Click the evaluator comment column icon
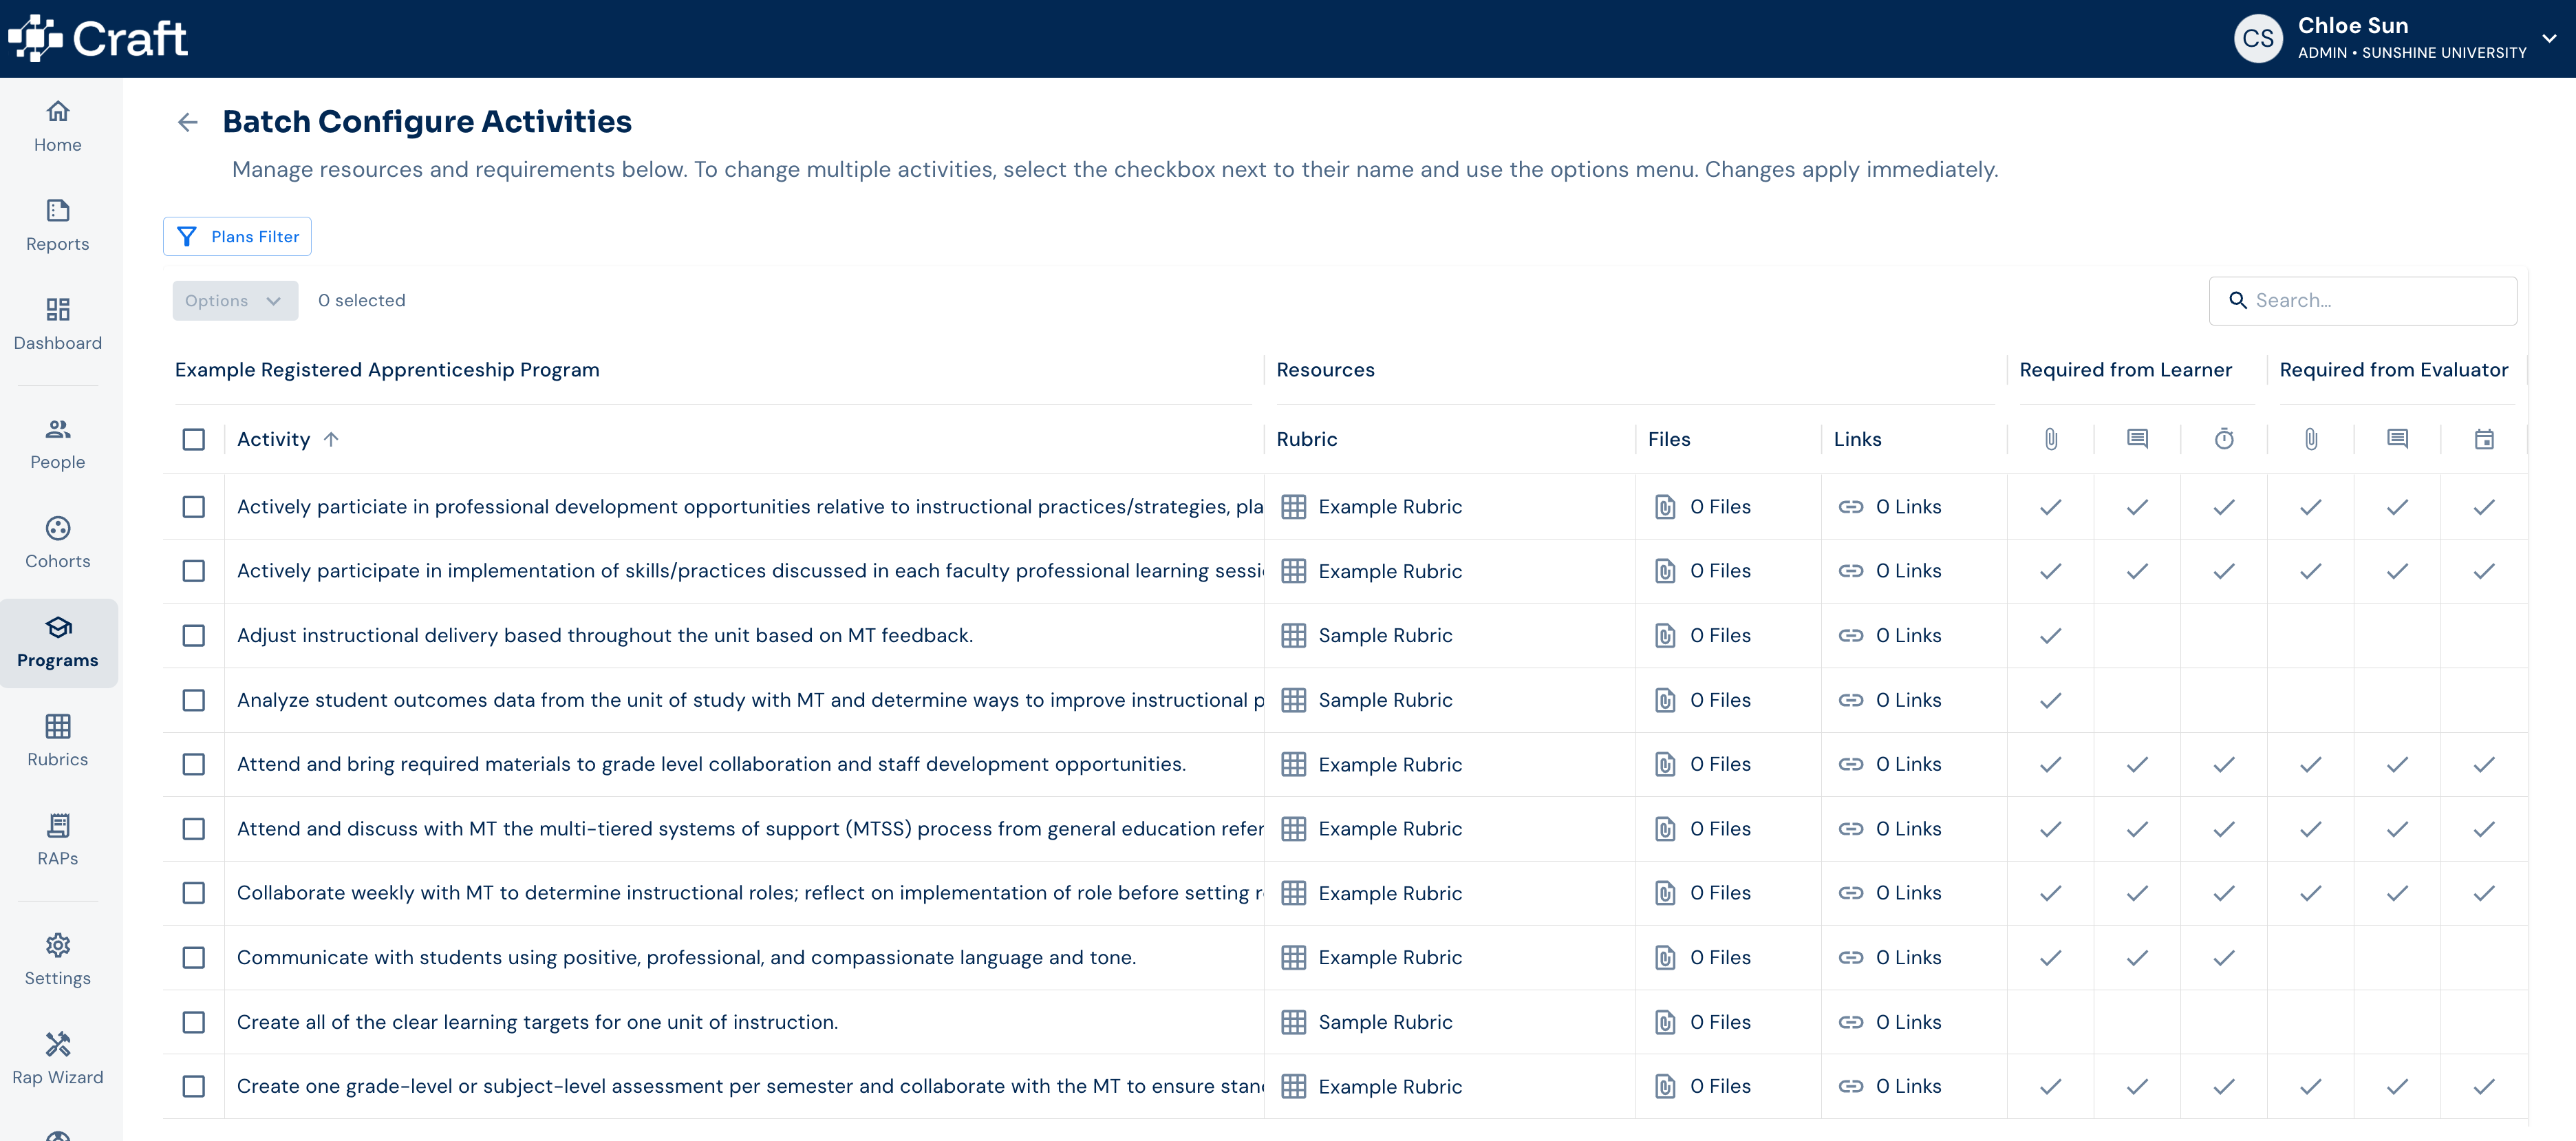The image size is (2576, 1141). tap(2397, 439)
